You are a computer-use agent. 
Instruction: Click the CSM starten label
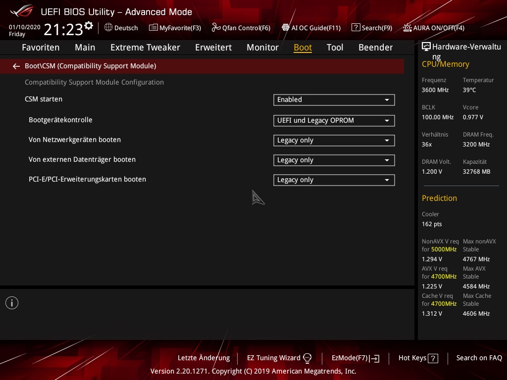click(44, 99)
